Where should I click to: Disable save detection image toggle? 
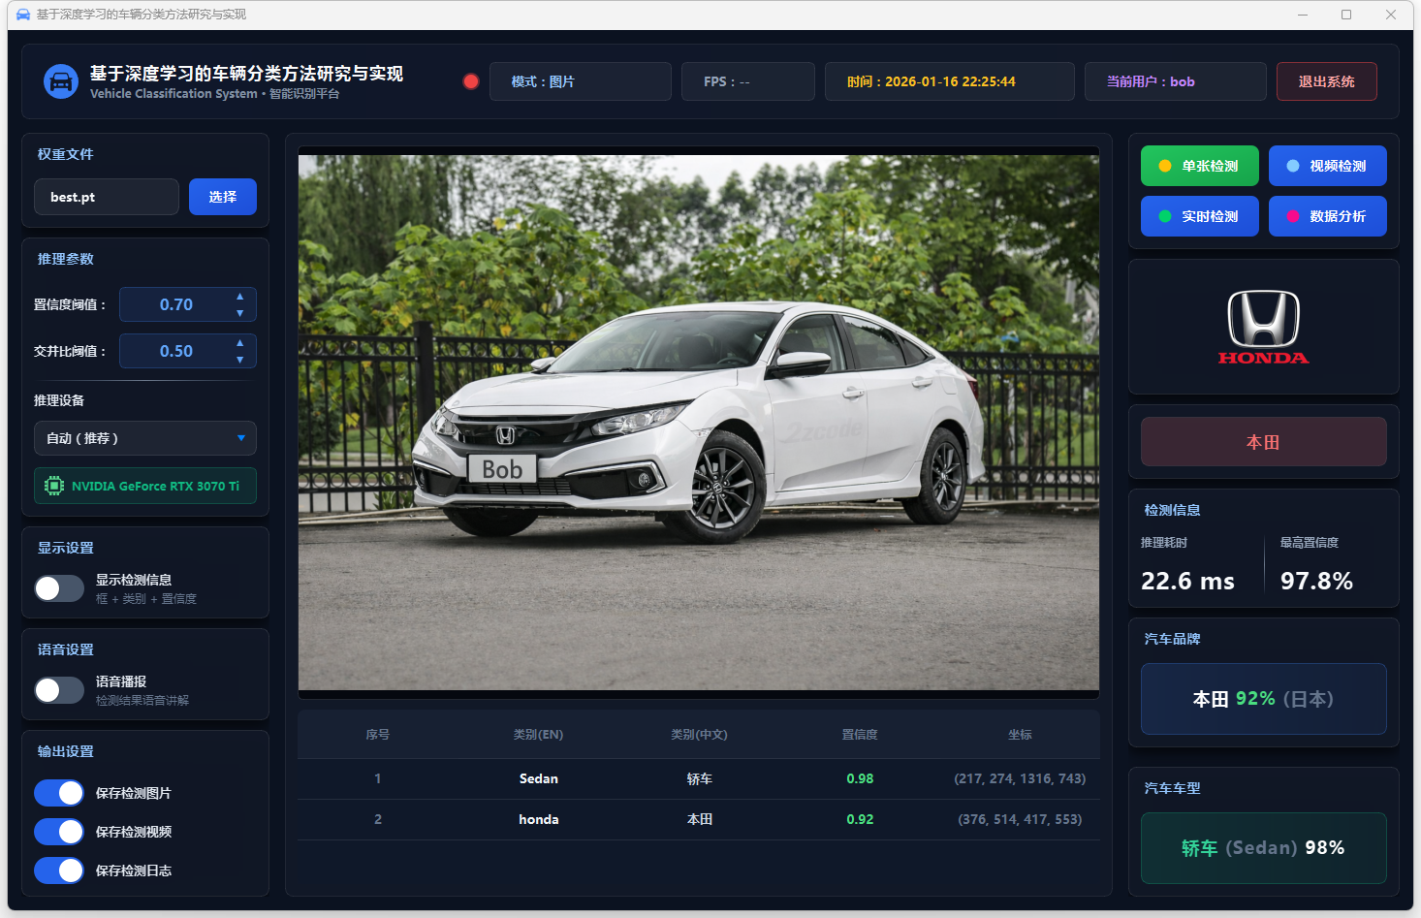click(x=59, y=793)
